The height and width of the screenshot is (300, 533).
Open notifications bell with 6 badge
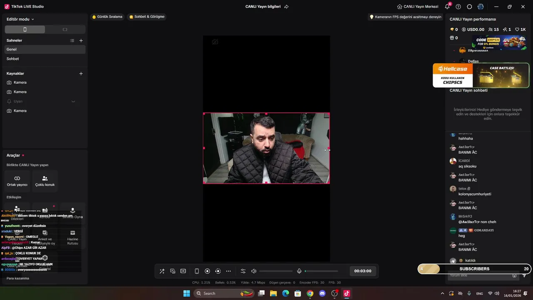click(x=448, y=6)
